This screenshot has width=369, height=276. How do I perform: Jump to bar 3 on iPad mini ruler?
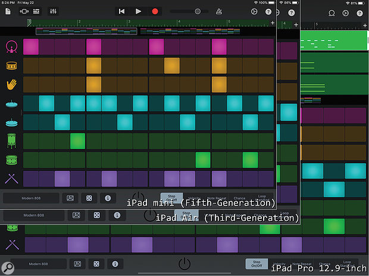coord(129,23)
